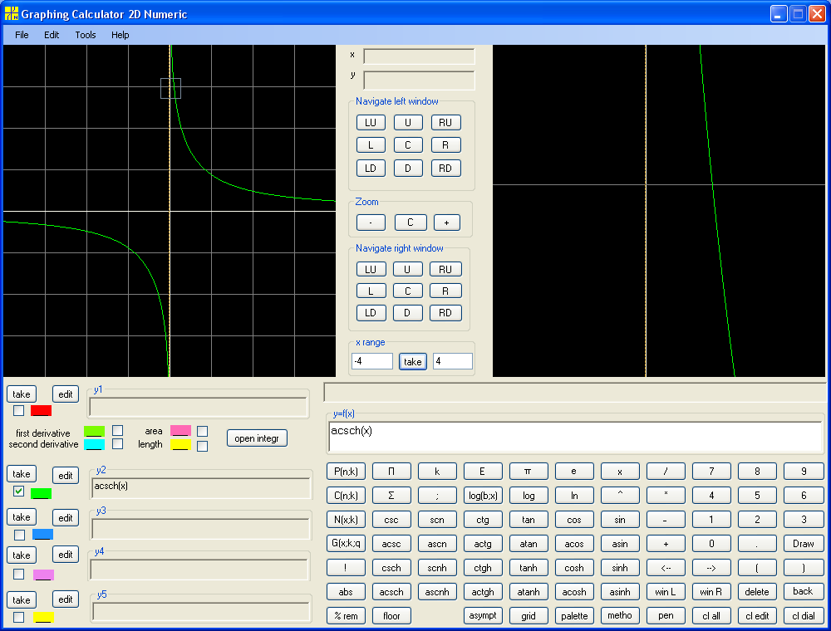This screenshot has height=631, width=831.
Task: Click the grid button
Action: 529,616
